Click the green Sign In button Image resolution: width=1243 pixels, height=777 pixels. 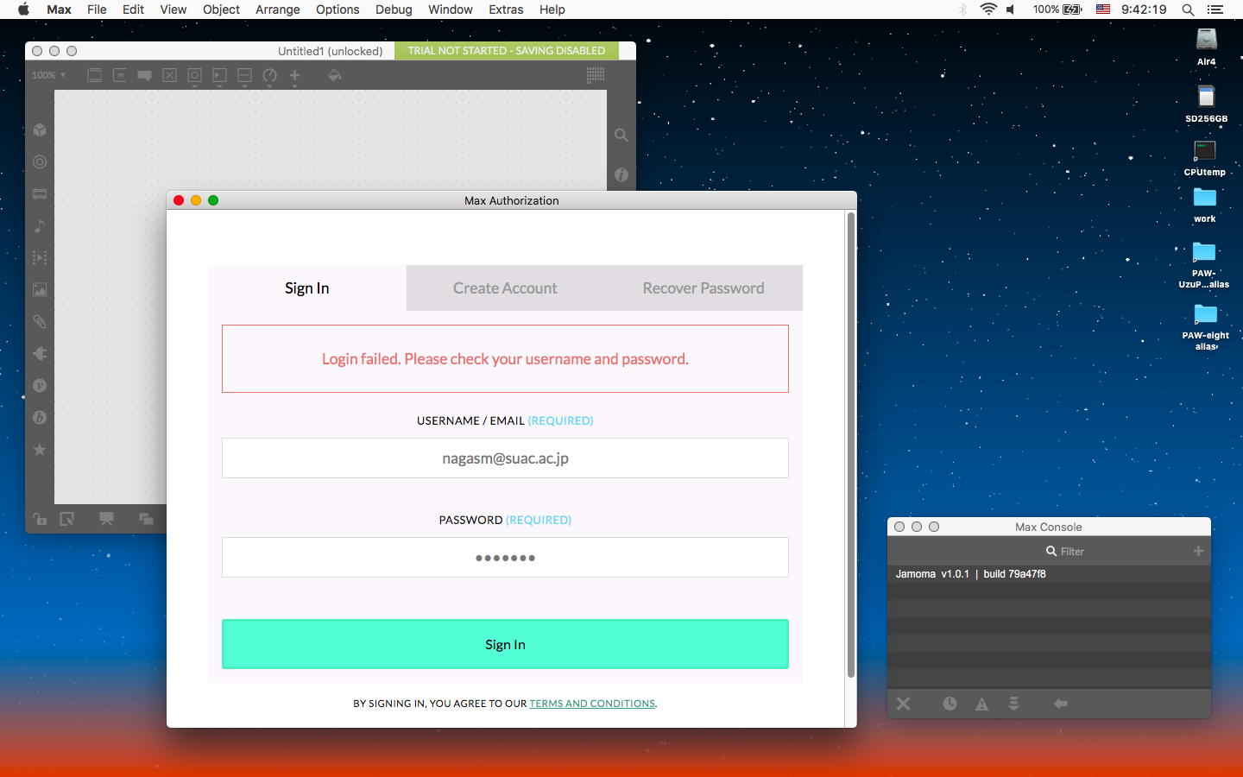(x=505, y=644)
